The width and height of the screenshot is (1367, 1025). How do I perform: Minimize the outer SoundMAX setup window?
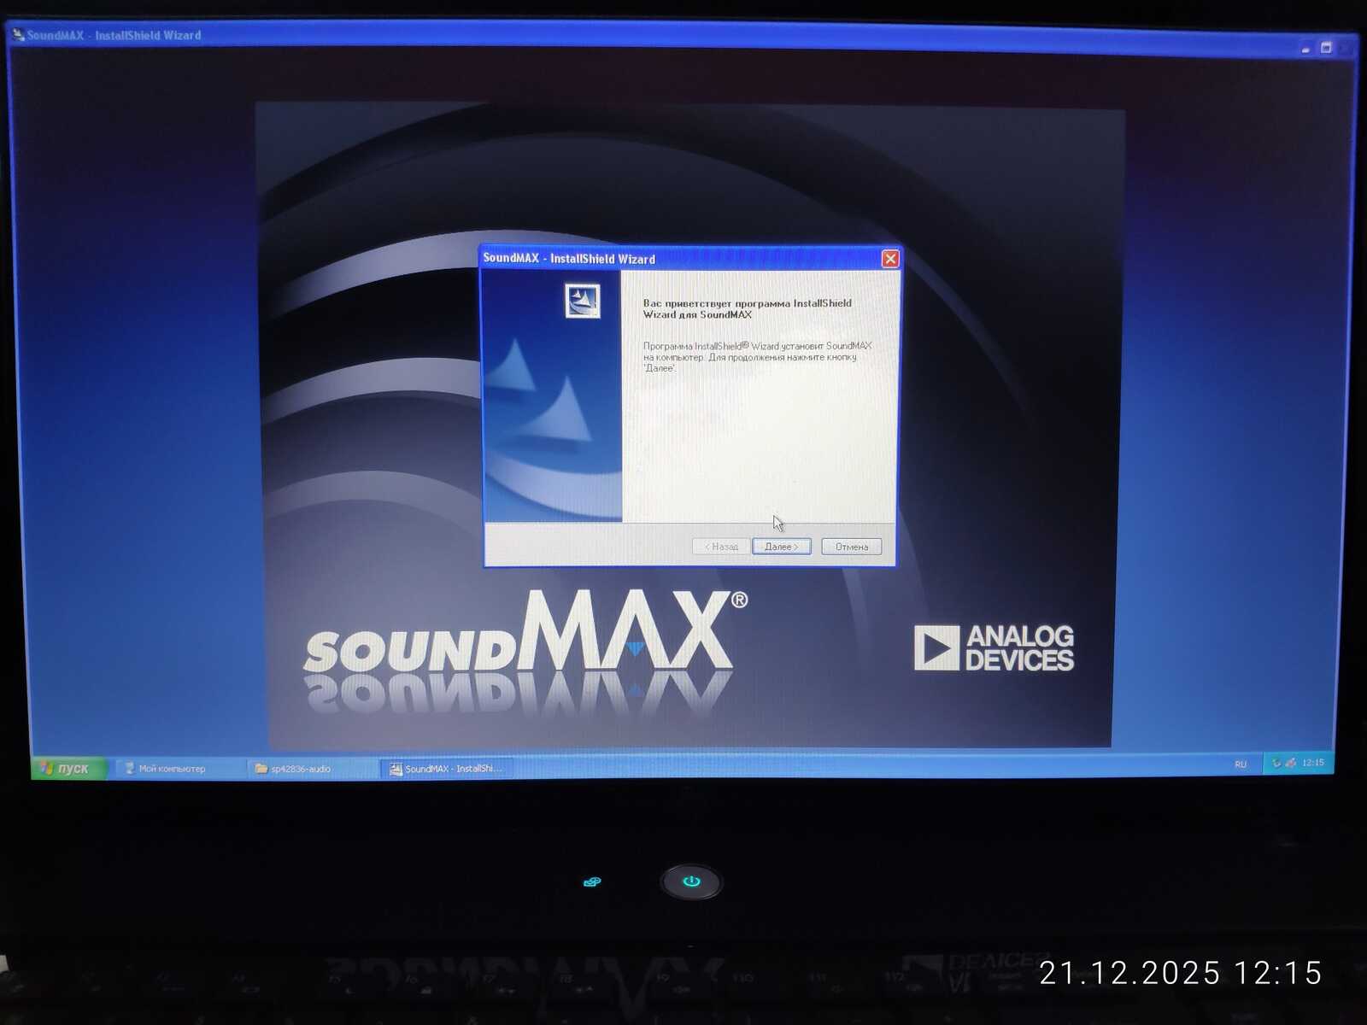pos(1305,49)
